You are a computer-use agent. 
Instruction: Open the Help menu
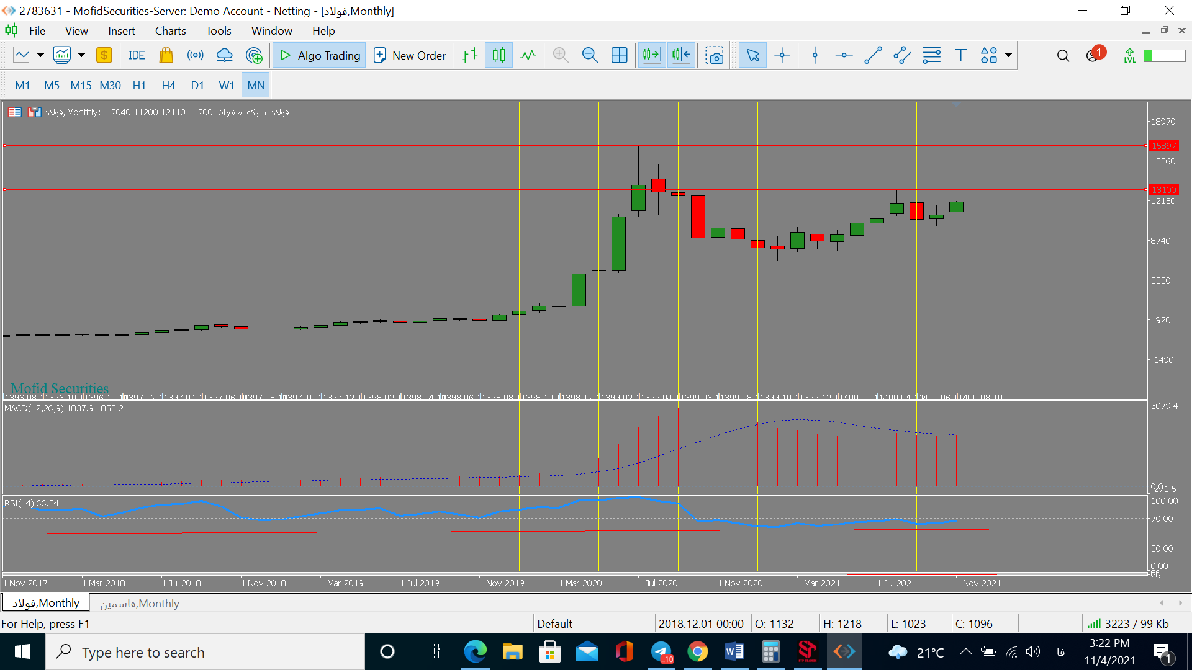click(x=323, y=31)
